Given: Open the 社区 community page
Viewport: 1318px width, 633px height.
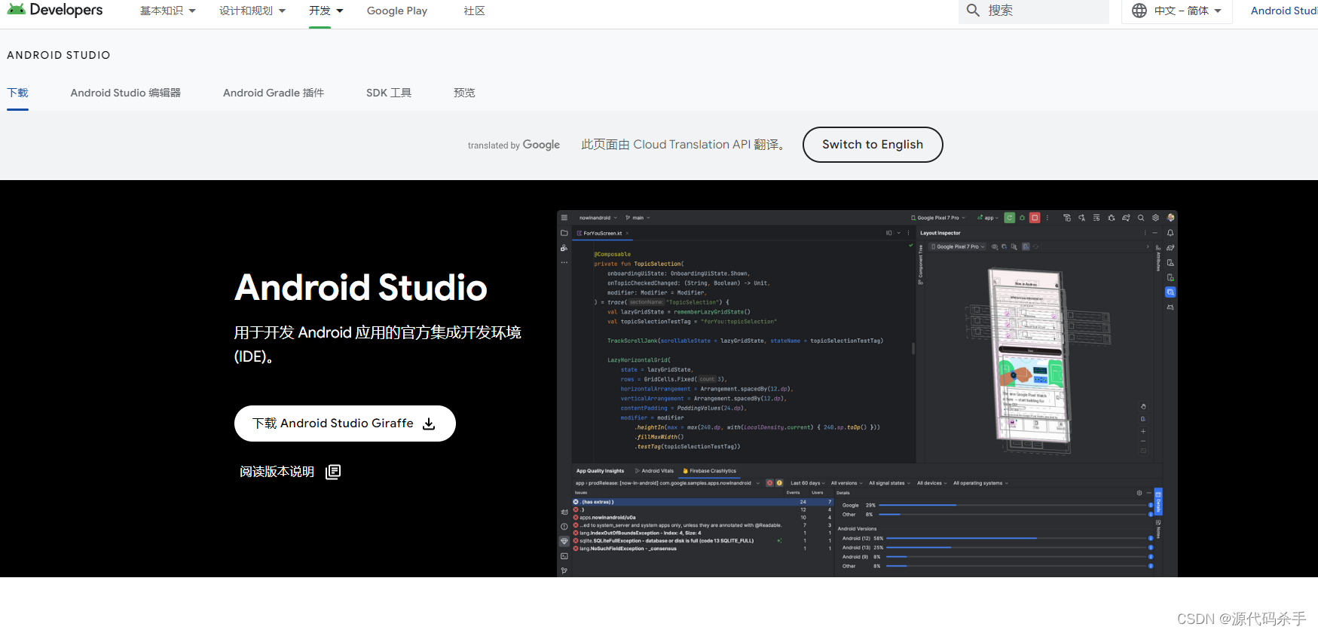Looking at the screenshot, I should (x=474, y=11).
